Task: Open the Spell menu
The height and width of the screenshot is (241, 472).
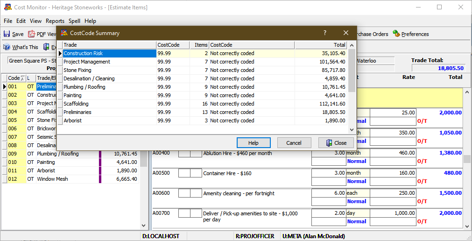Action: coord(74,21)
